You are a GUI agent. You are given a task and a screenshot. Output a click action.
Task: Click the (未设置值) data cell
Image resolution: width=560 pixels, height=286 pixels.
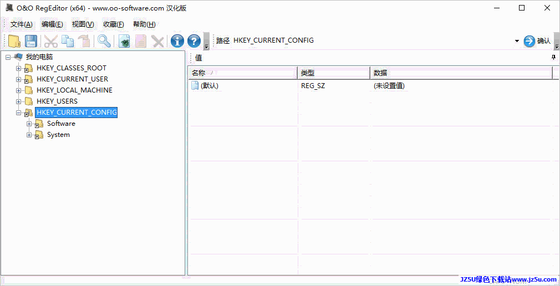[x=389, y=86]
